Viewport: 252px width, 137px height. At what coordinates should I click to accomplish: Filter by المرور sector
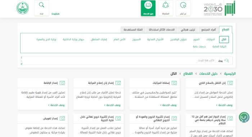tap(197, 40)
